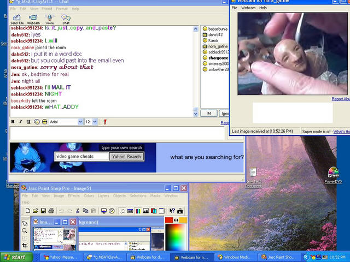Click the webcam video image
The height and width of the screenshot is (262, 350).
(x=293, y=53)
